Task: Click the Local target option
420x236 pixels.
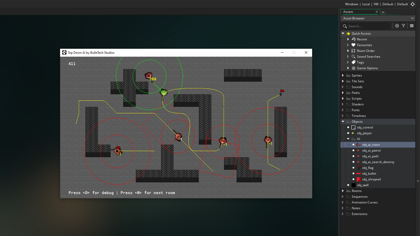Action: 366,4
